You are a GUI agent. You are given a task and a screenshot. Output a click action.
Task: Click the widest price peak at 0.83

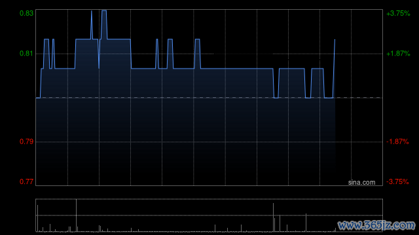point(104,11)
